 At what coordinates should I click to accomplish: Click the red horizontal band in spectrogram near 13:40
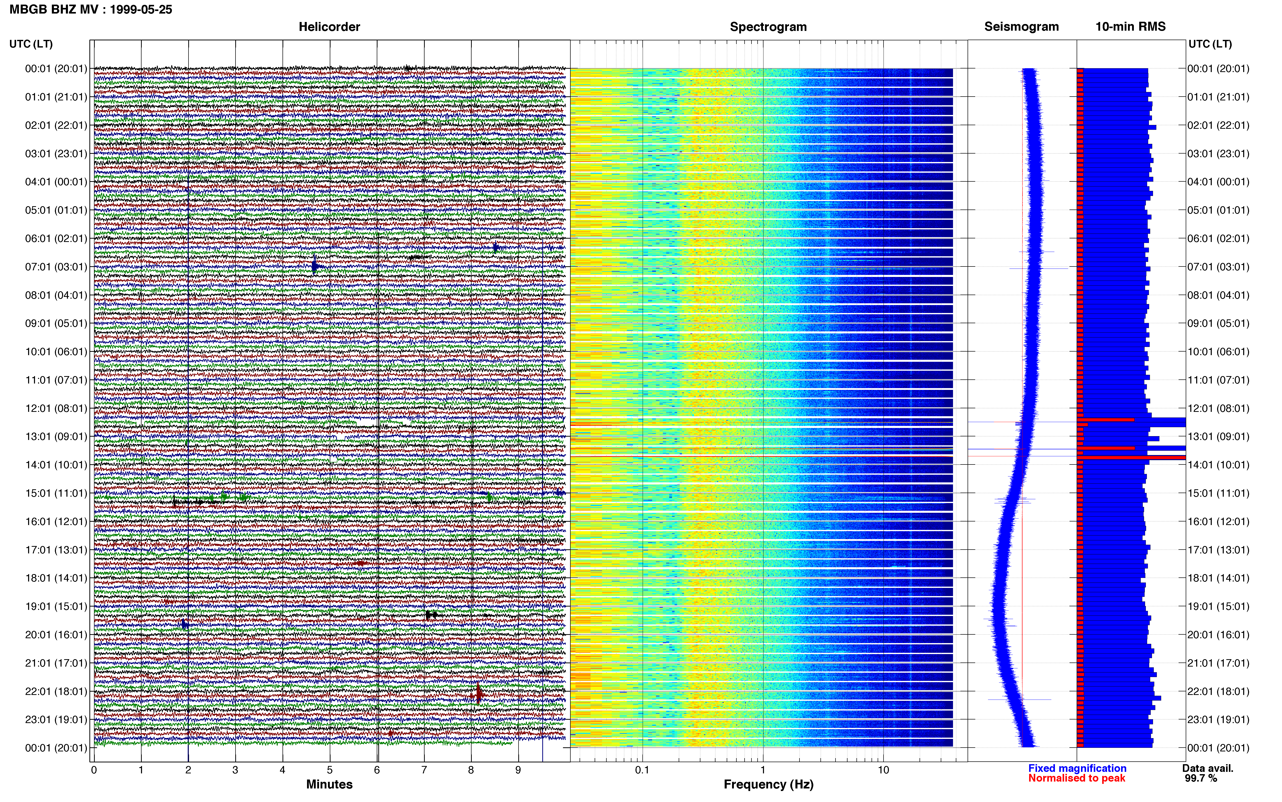pyautogui.click(x=761, y=456)
